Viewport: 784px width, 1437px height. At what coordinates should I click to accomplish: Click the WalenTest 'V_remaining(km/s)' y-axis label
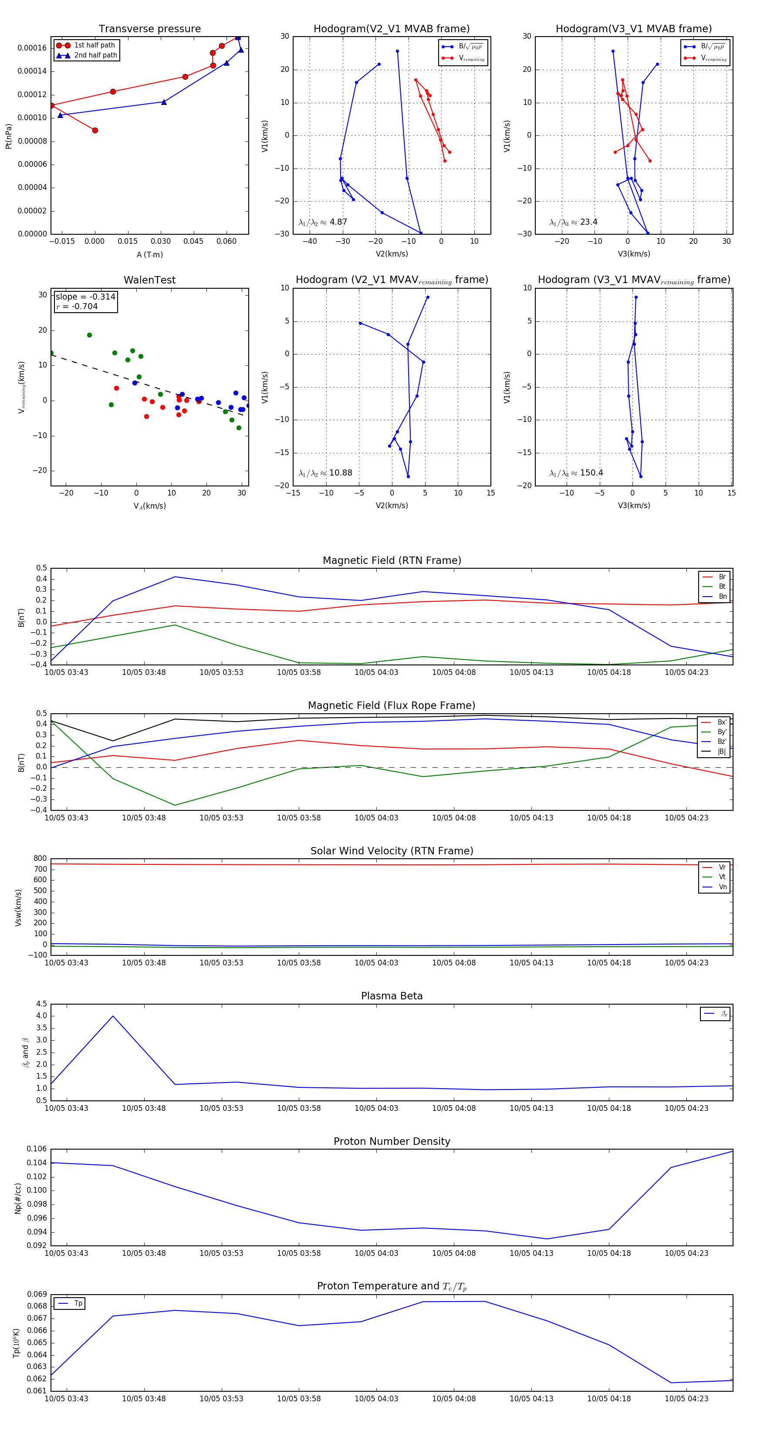pos(21,387)
